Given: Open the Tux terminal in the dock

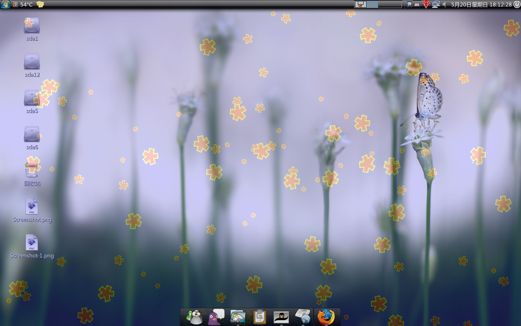Looking at the screenshot, I should 281,317.
